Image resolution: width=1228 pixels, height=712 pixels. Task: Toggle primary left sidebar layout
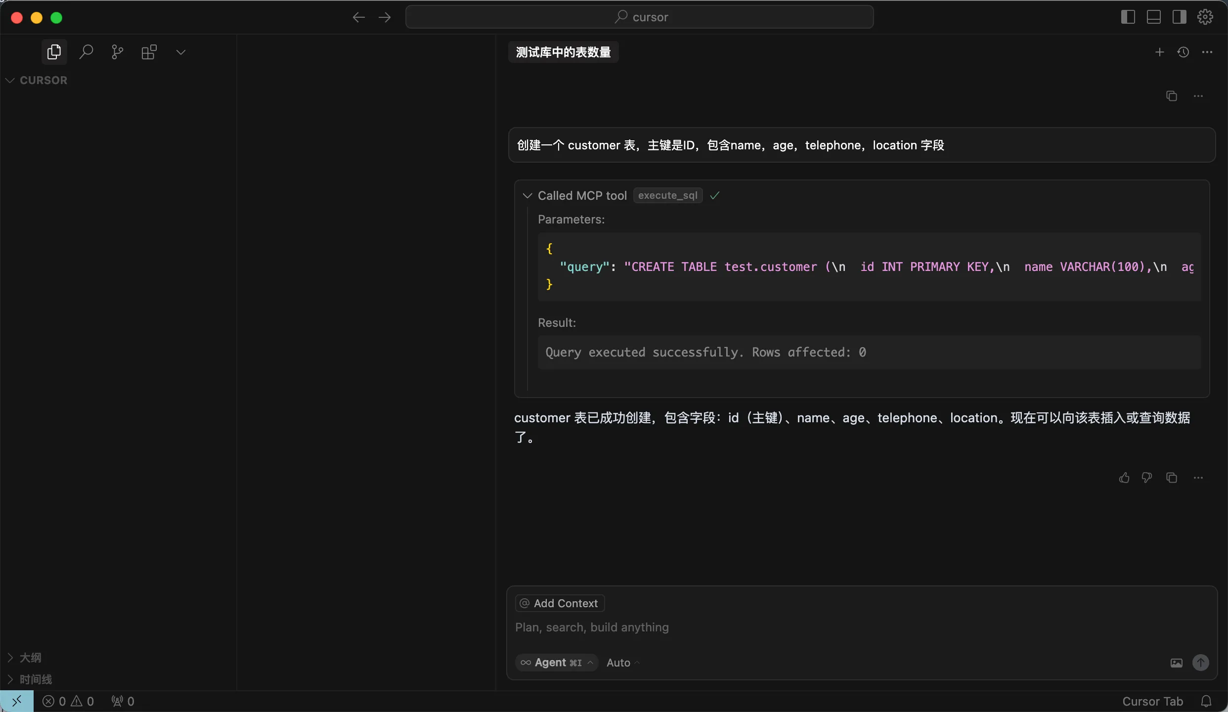[x=1128, y=17]
